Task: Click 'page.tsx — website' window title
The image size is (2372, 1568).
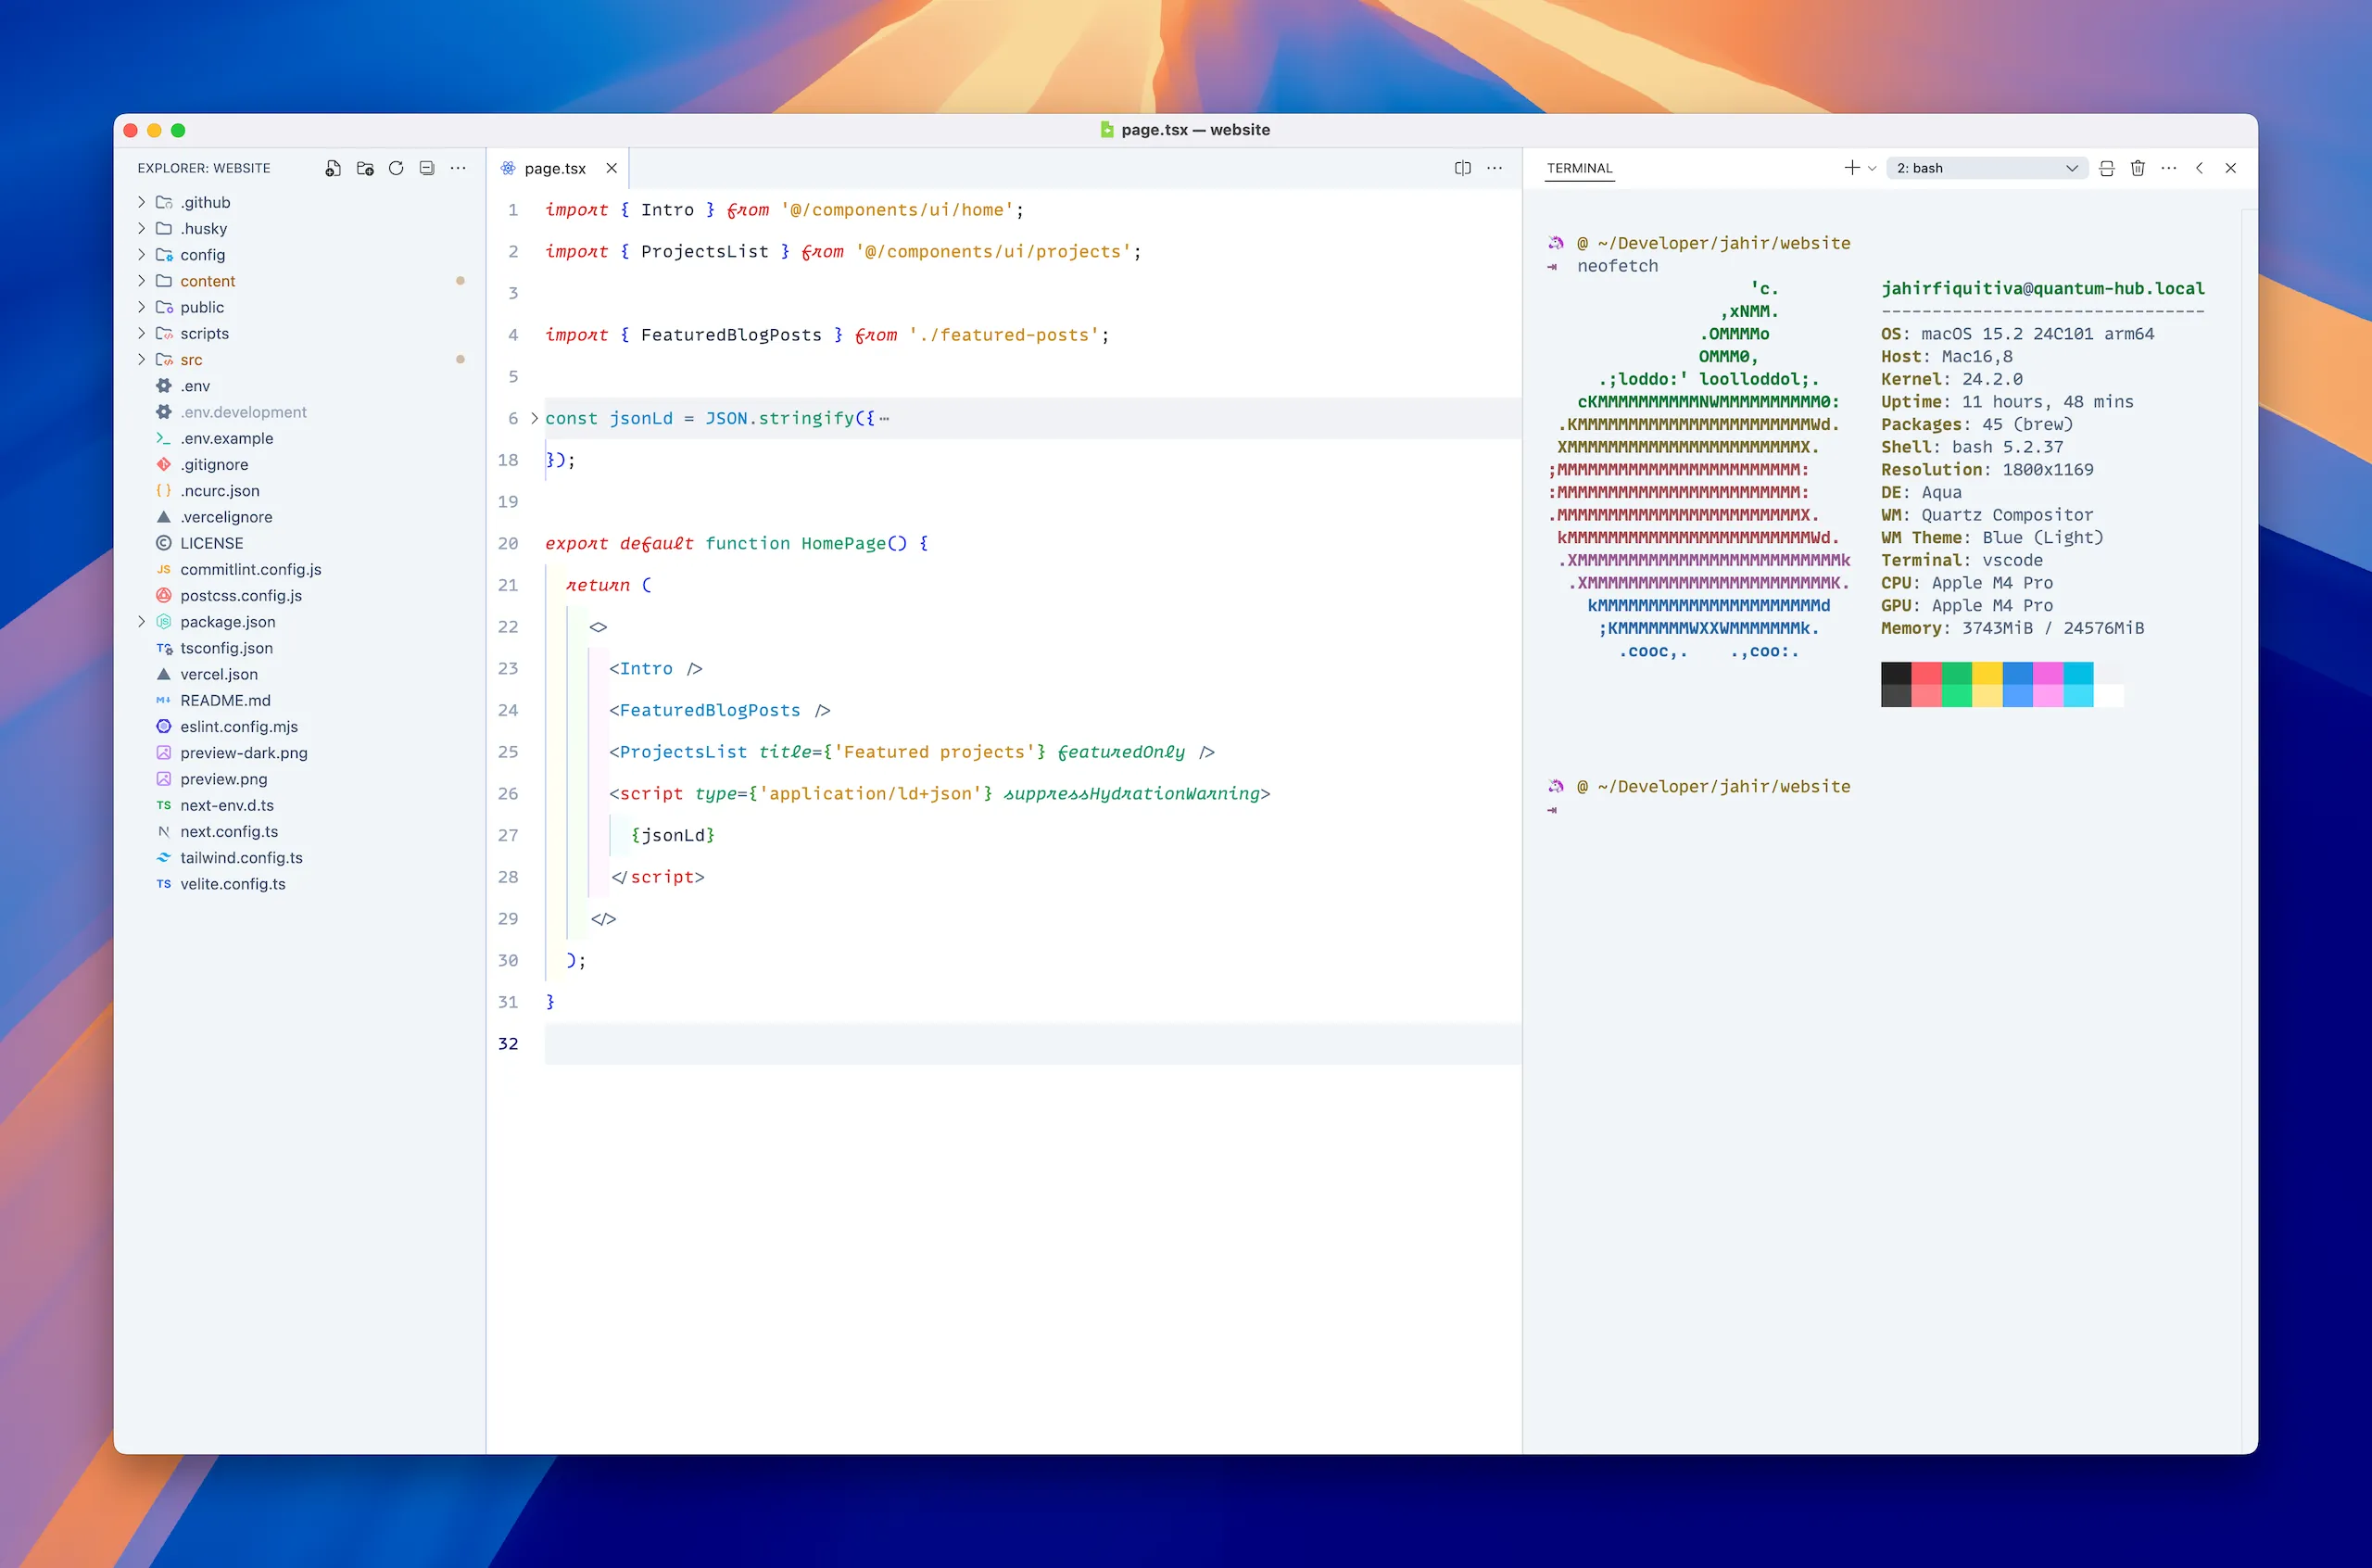Action: pos(1195,130)
